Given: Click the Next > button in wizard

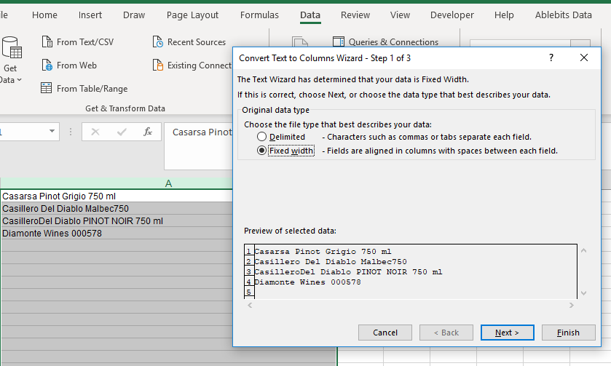Looking at the screenshot, I should (x=508, y=333).
